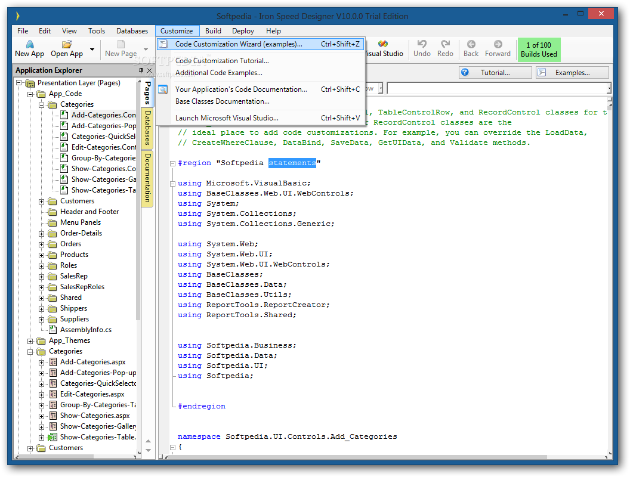Launch Visual Studio from toolbar icon
Image resolution: width=630 pixels, height=477 pixels.
[383, 44]
